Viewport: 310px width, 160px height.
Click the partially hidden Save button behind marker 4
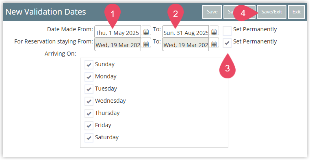click(229, 12)
